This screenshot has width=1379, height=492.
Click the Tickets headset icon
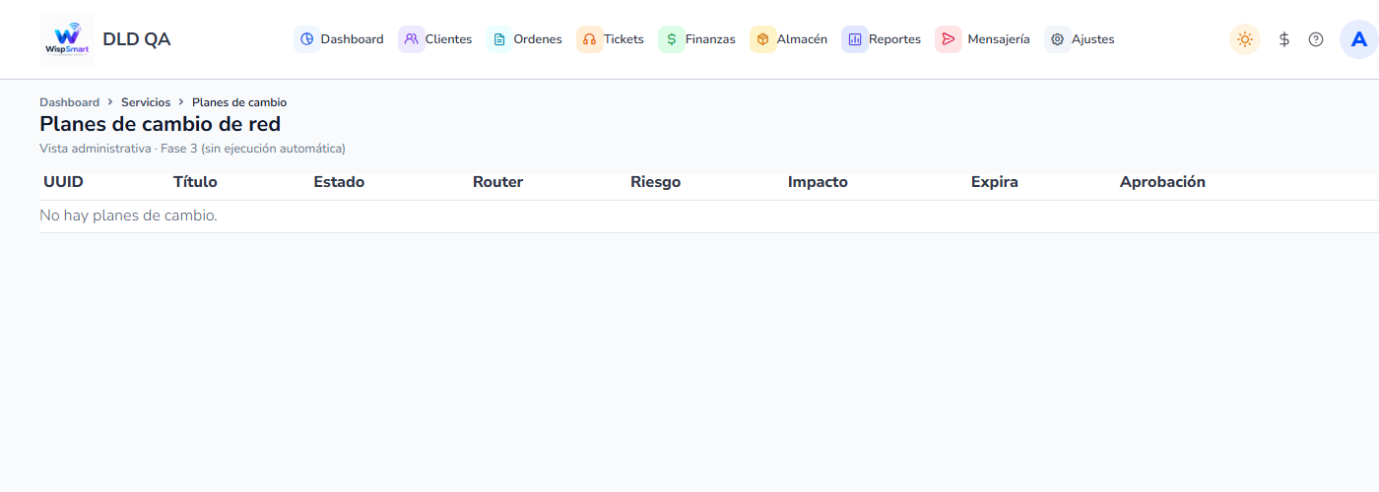pyautogui.click(x=590, y=39)
